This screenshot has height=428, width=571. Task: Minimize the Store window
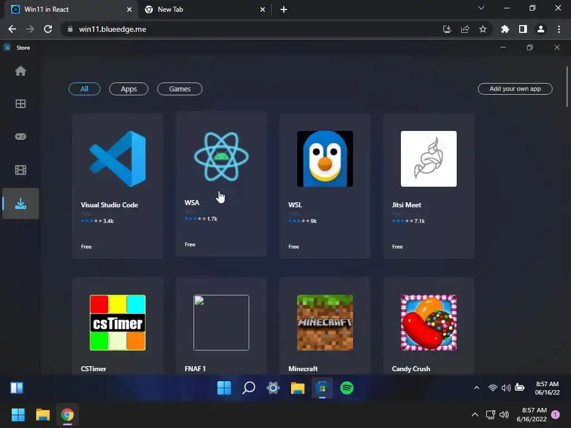503,47
